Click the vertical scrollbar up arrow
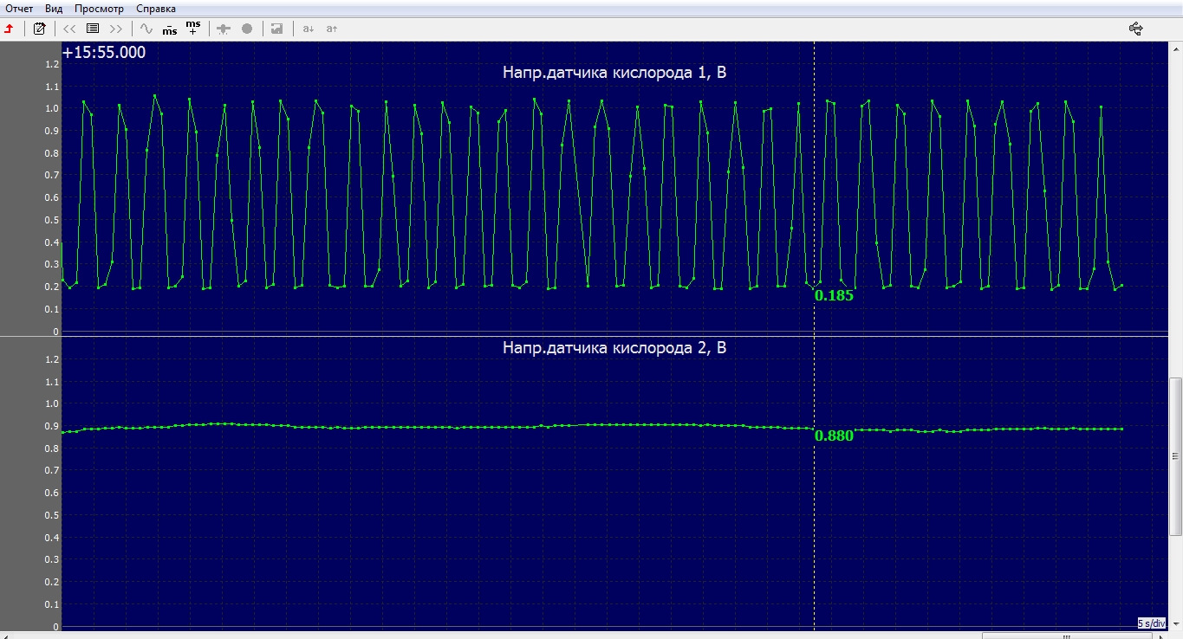1183x639 pixels. click(x=1176, y=48)
